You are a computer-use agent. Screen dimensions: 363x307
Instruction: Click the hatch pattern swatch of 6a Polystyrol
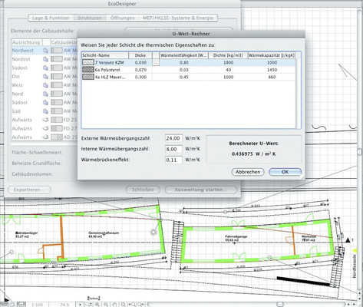click(88, 70)
